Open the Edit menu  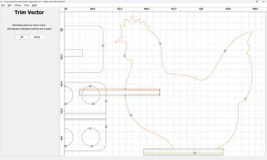tap(9, 5)
